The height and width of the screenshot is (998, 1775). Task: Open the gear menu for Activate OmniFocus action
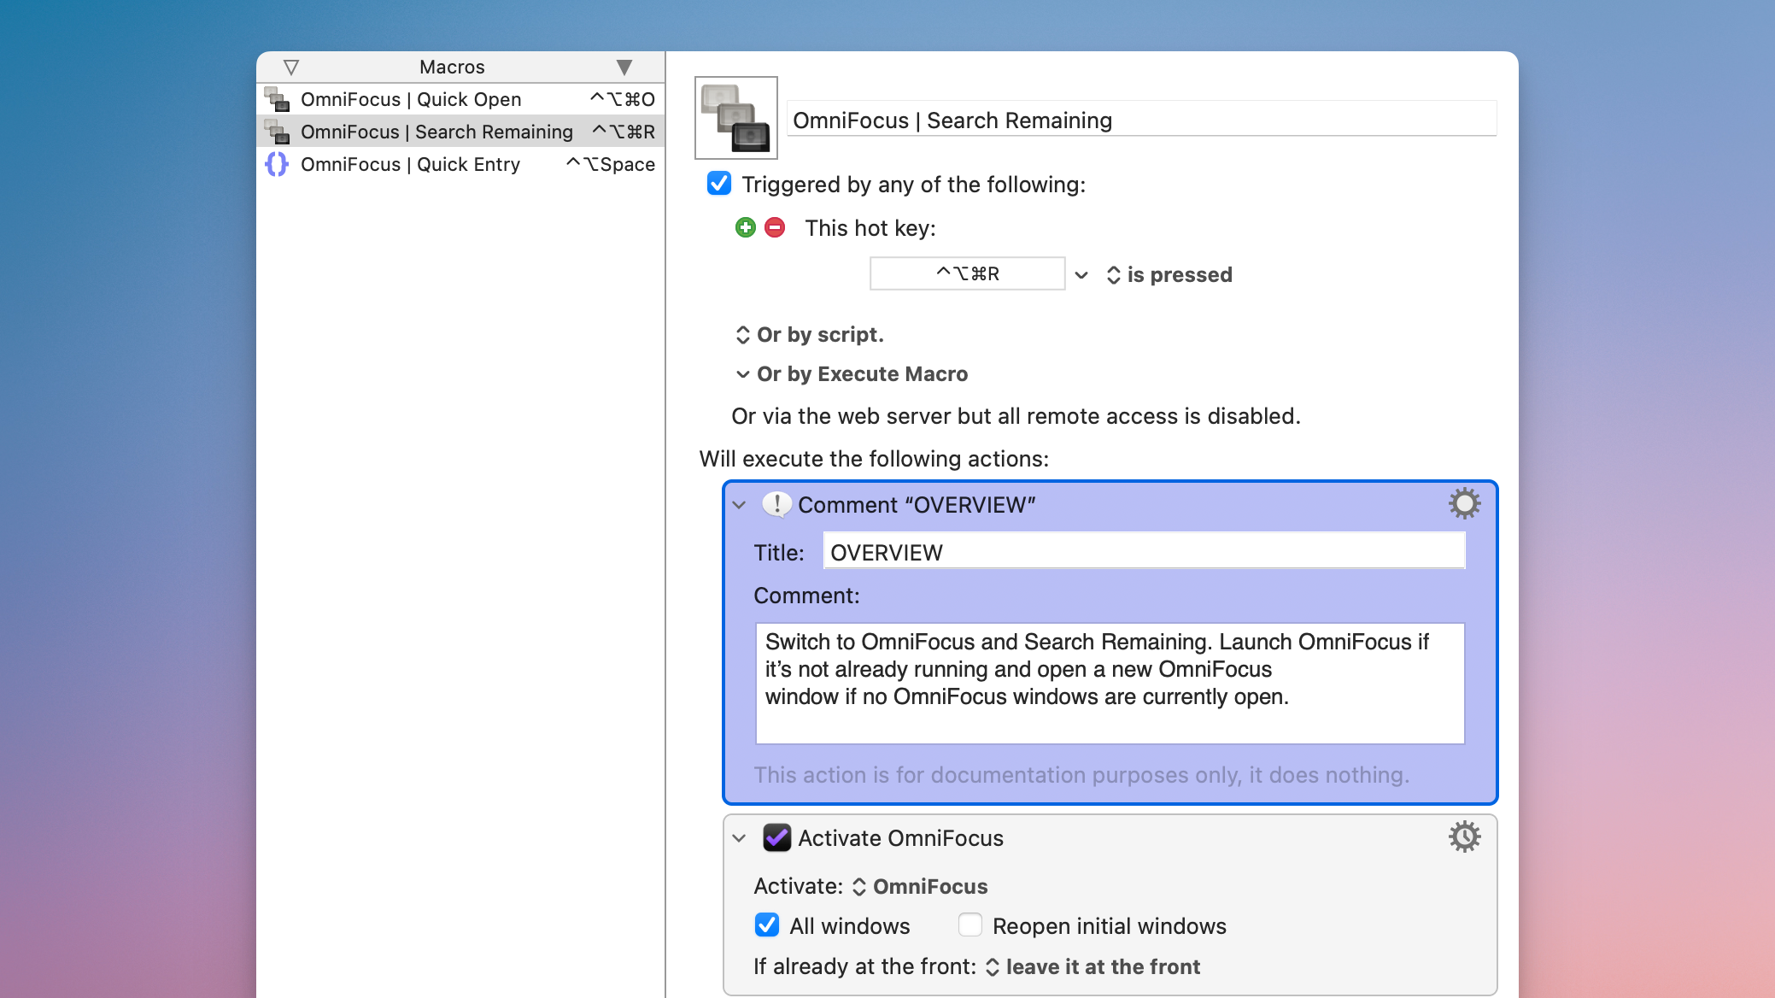(x=1464, y=837)
